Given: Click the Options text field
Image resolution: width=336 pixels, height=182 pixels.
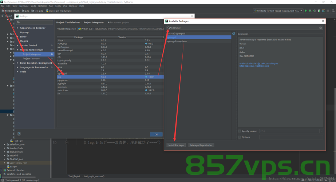Looking at the screenshot, I should 291,137.
